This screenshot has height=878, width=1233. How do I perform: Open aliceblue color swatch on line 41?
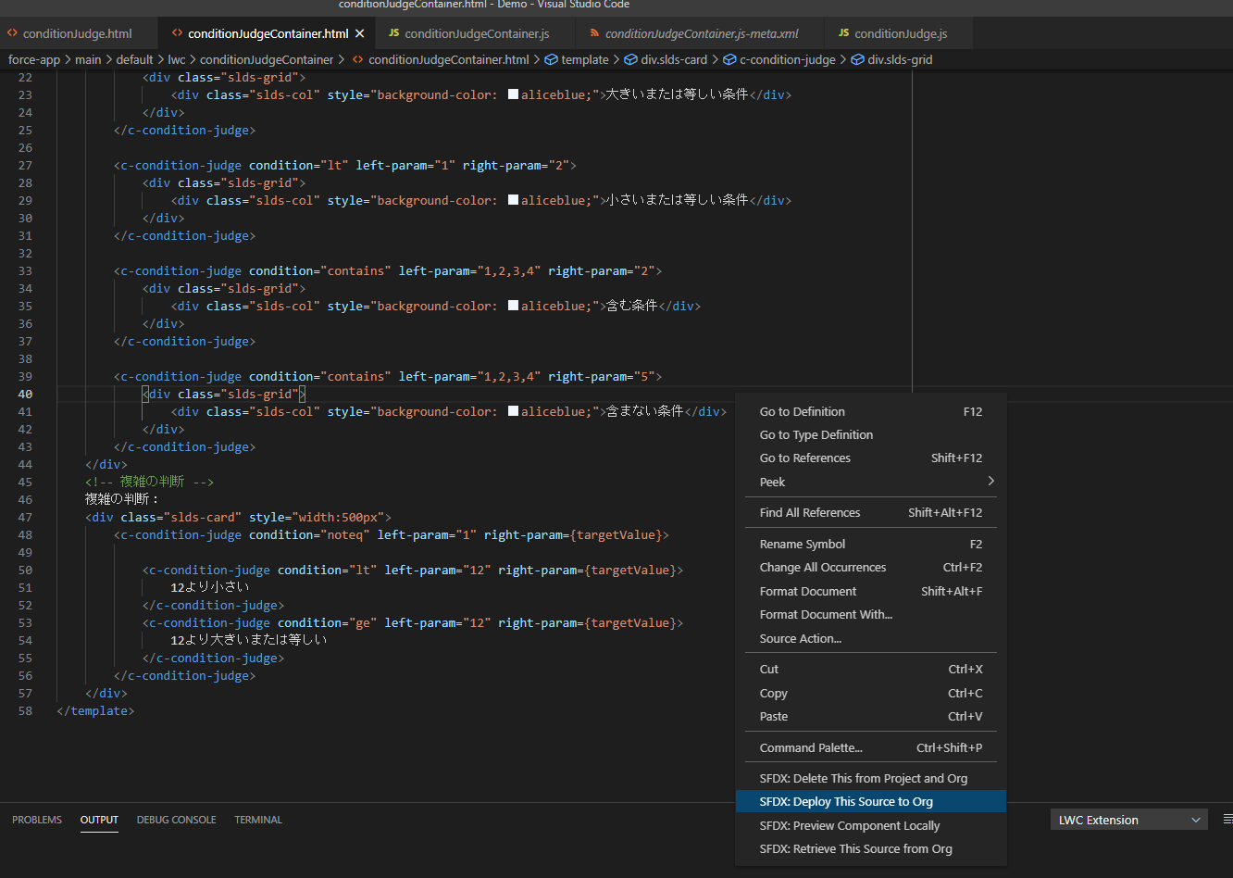pos(513,411)
